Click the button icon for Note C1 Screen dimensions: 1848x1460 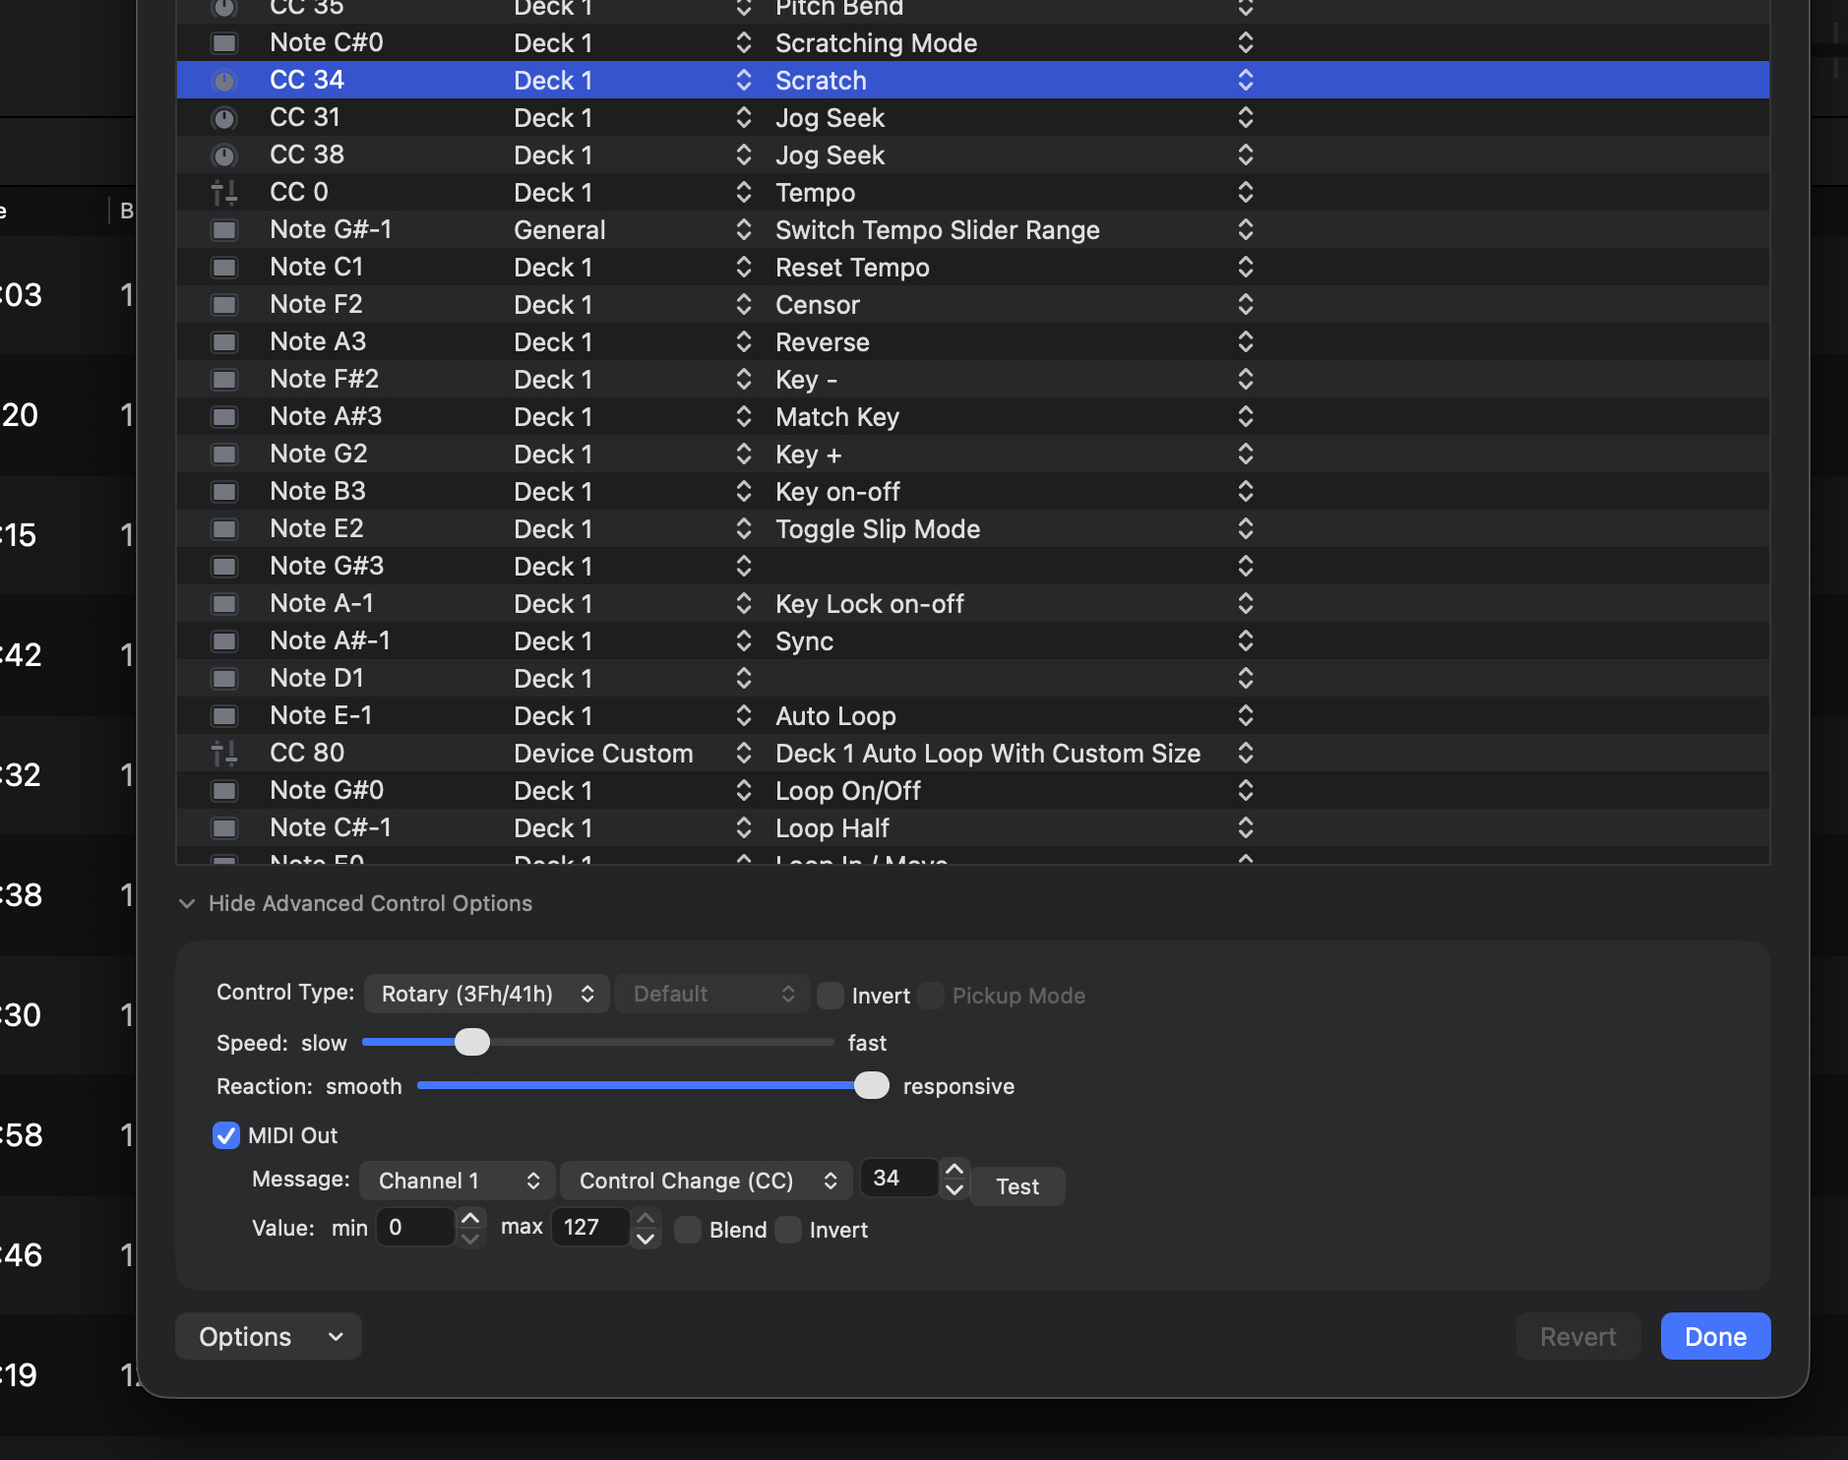pyautogui.click(x=224, y=268)
